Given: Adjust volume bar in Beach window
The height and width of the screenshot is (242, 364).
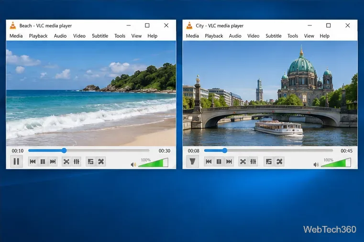Looking at the screenshot, I should point(153,163).
